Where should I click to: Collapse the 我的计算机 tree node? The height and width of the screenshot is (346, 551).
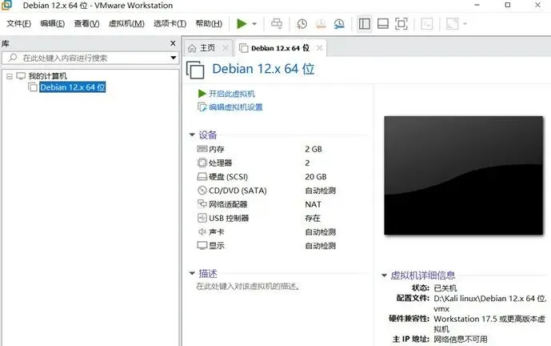click(x=9, y=76)
